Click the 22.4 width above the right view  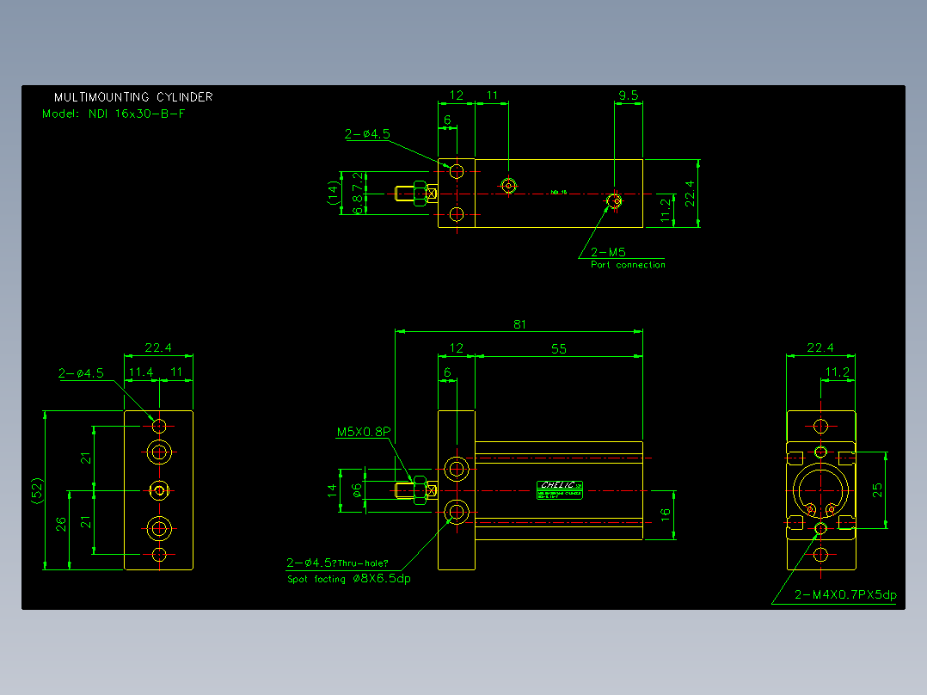pos(820,347)
